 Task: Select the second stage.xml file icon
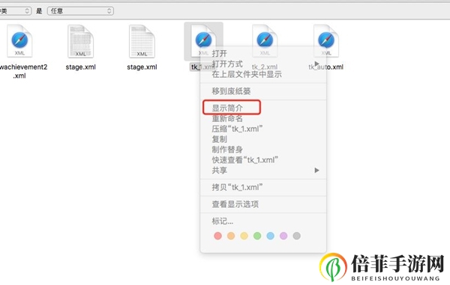click(142, 41)
